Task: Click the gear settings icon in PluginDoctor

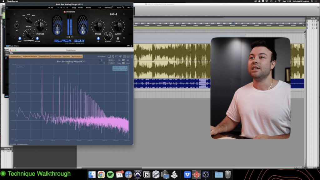Action: pyautogui.click(x=132, y=56)
